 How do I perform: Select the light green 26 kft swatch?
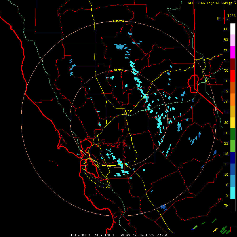pyautogui.click(x=233, y=146)
